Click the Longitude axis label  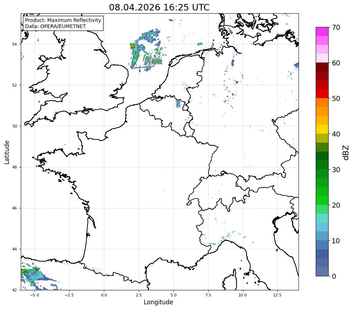click(x=158, y=302)
